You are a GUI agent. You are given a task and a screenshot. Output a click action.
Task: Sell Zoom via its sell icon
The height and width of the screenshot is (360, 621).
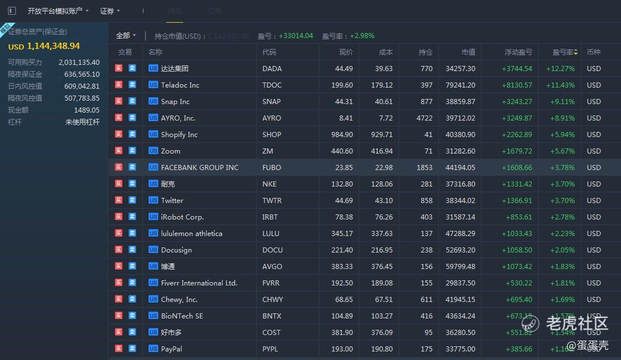(x=132, y=151)
